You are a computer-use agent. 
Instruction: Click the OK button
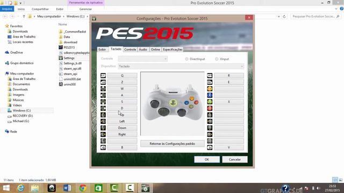[x=206, y=160]
